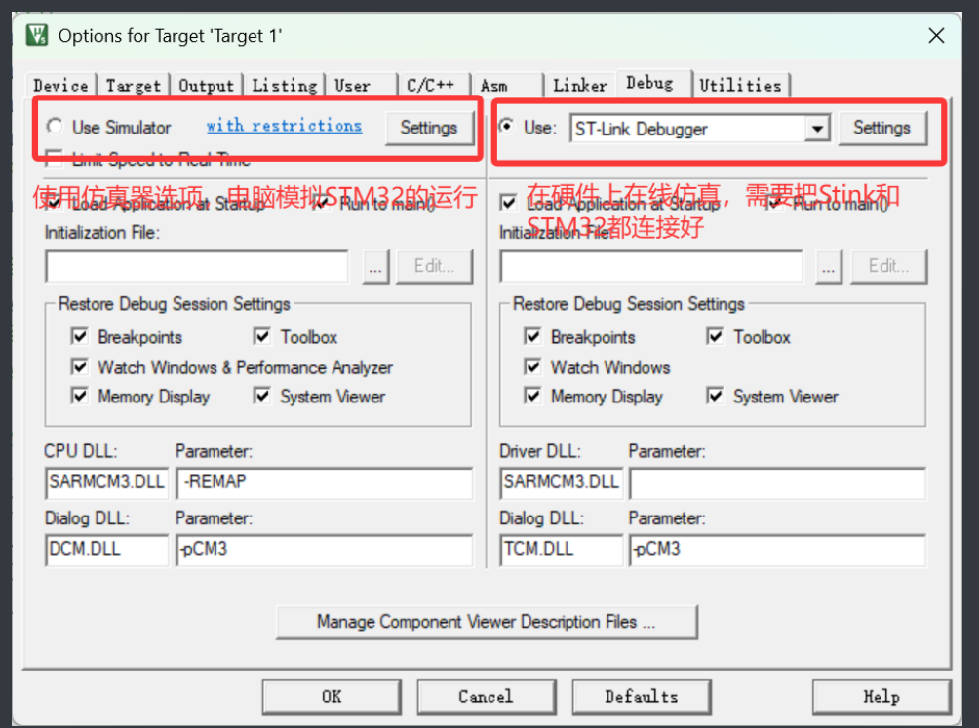This screenshot has width=979, height=728.
Task: Browse simulator initialization file with ... button
Action: pos(375,267)
